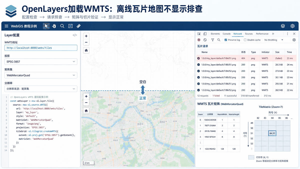Click home button on upper blank map
The image size is (300, 169).
point(86,50)
